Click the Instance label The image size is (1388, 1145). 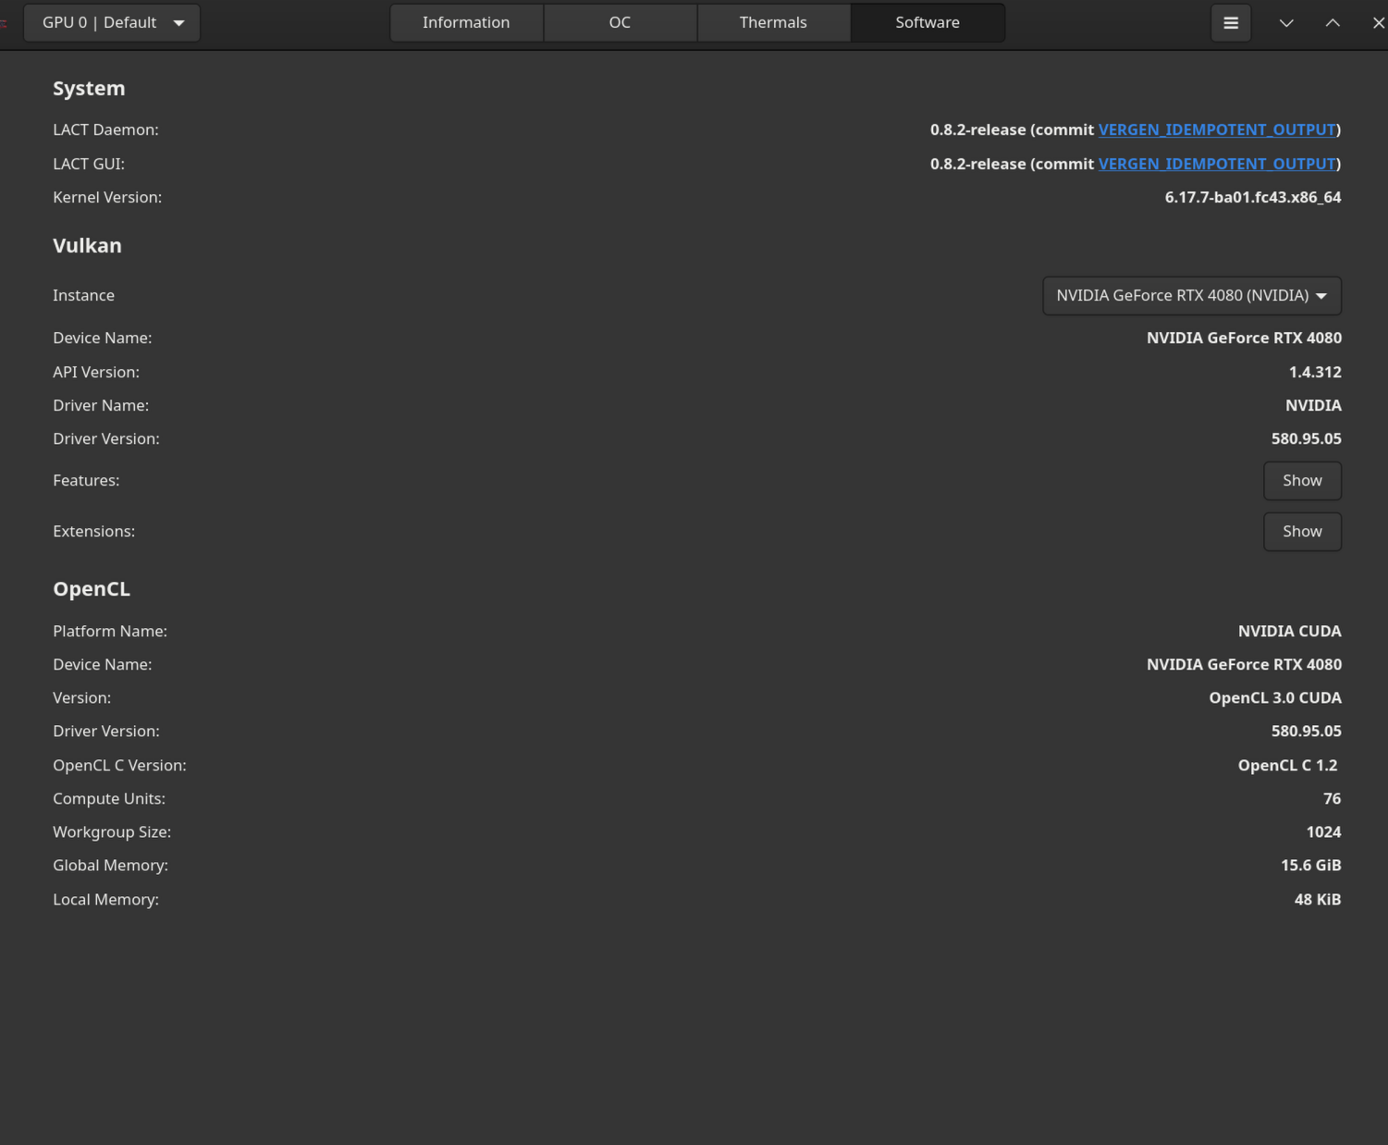[83, 295]
